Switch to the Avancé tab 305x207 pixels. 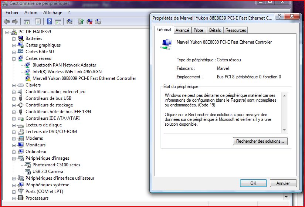pyautogui.click(x=182, y=30)
